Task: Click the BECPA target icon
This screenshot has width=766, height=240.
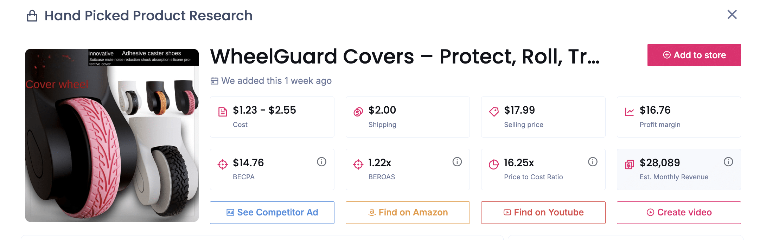Action: [223, 163]
